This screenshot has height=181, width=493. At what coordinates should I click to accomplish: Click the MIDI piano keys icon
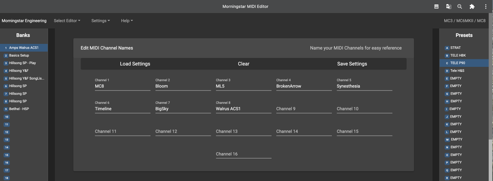click(436, 7)
